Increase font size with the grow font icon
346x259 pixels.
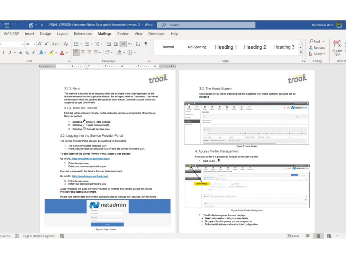tap(40, 44)
